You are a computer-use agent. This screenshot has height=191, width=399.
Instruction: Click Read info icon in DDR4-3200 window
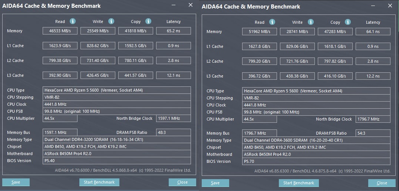tap(73, 22)
